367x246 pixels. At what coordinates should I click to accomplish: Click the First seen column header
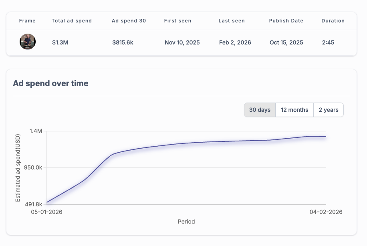[177, 21]
